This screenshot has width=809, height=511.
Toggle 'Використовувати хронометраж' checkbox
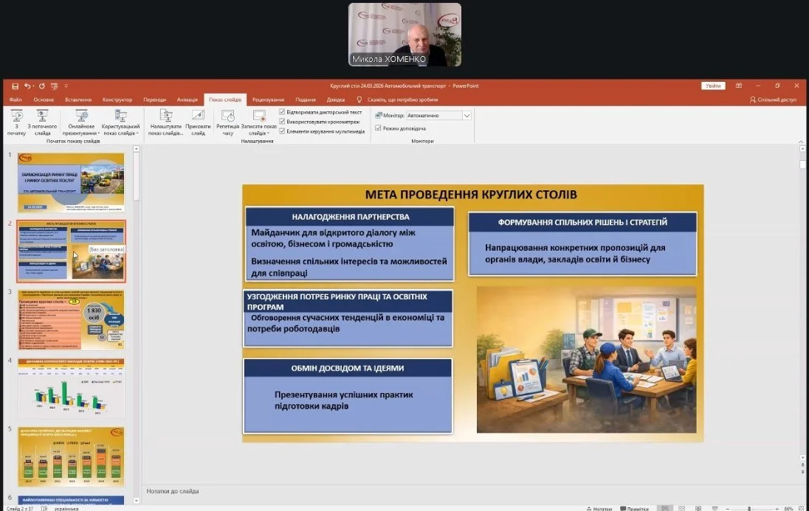click(282, 122)
